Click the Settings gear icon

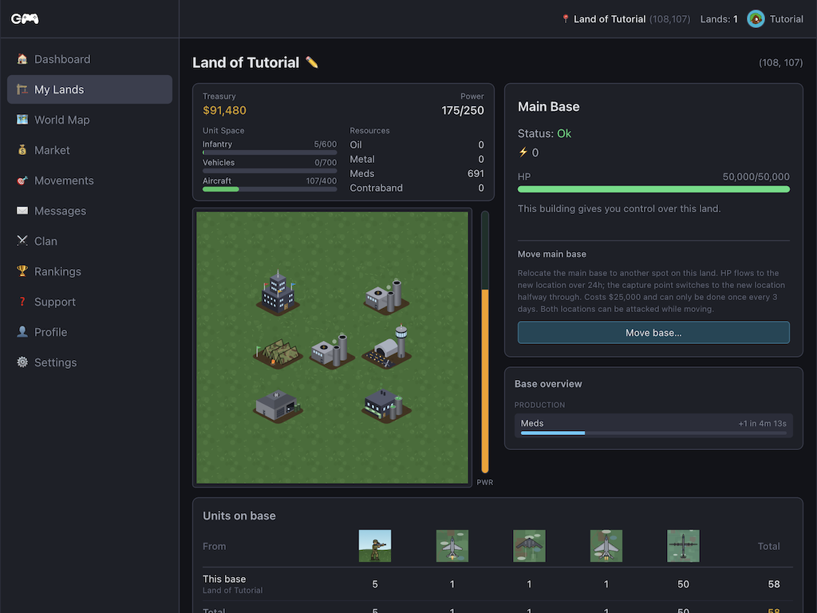[x=22, y=362]
